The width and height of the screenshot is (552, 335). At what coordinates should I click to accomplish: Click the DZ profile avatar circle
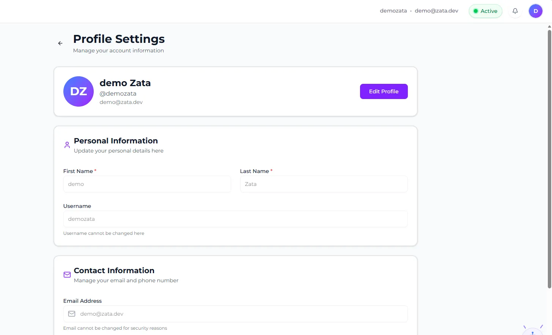click(79, 91)
